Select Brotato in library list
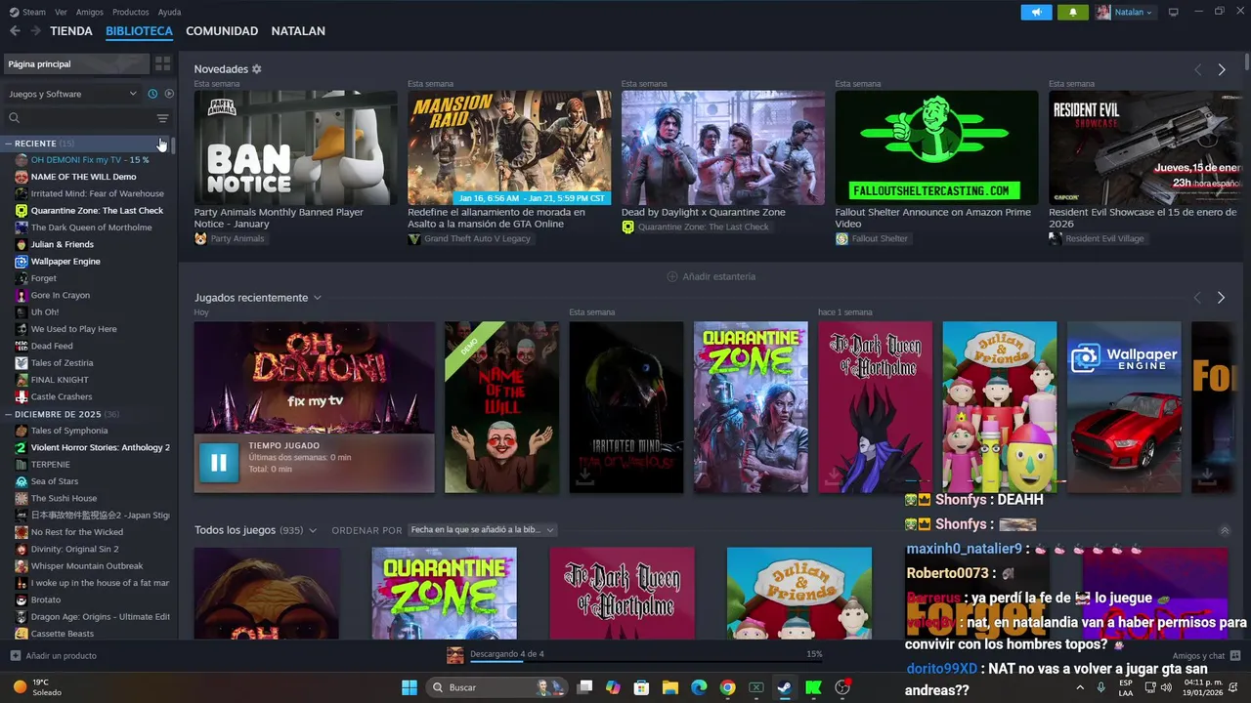The height and width of the screenshot is (703, 1251). point(46,600)
